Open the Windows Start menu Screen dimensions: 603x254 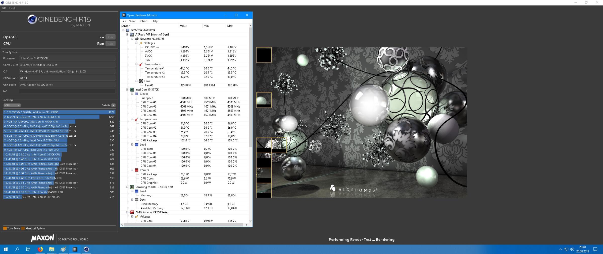[6, 249]
